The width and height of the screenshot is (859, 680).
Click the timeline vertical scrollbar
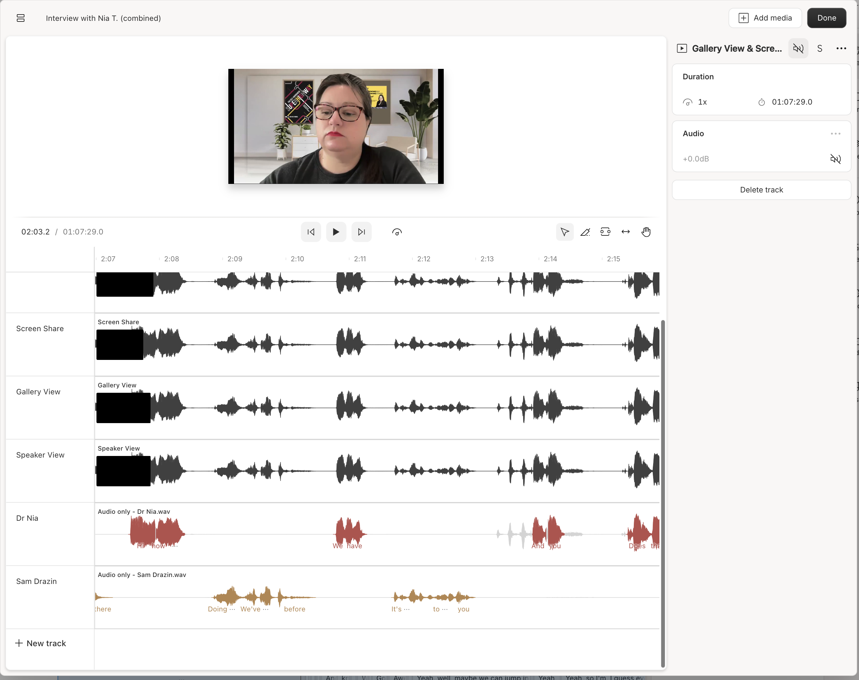(x=663, y=494)
